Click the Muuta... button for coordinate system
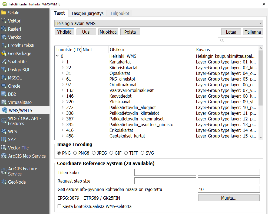This screenshot has width=268, height=214. [229, 198]
